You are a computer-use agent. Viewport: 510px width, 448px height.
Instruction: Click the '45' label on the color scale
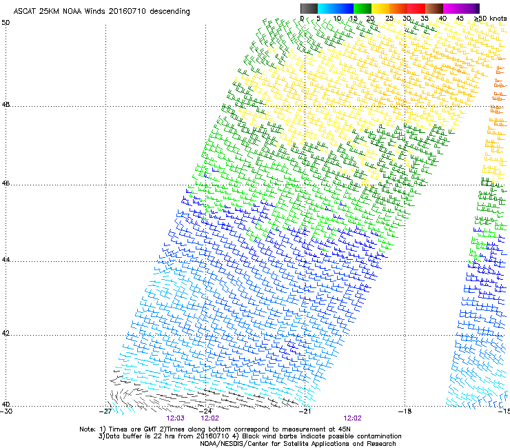pyautogui.click(x=460, y=19)
